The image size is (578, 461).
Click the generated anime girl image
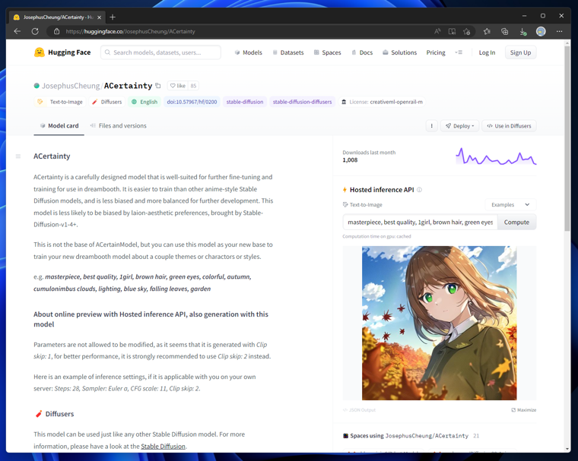439,323
